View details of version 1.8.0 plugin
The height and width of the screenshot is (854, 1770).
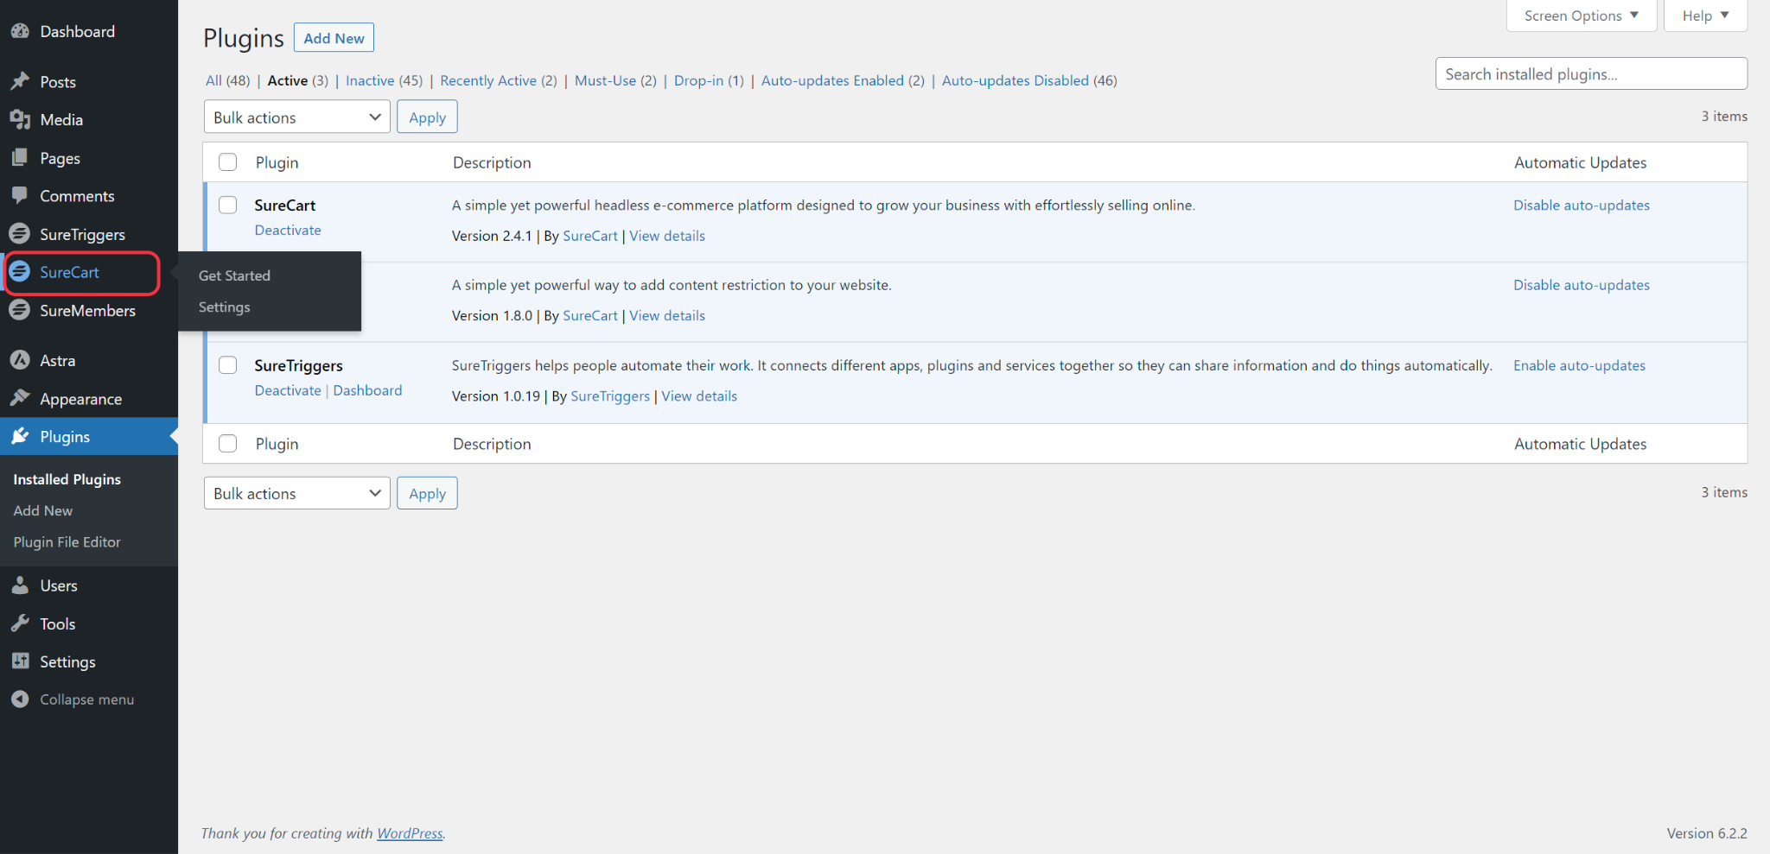tap(667, 316)
